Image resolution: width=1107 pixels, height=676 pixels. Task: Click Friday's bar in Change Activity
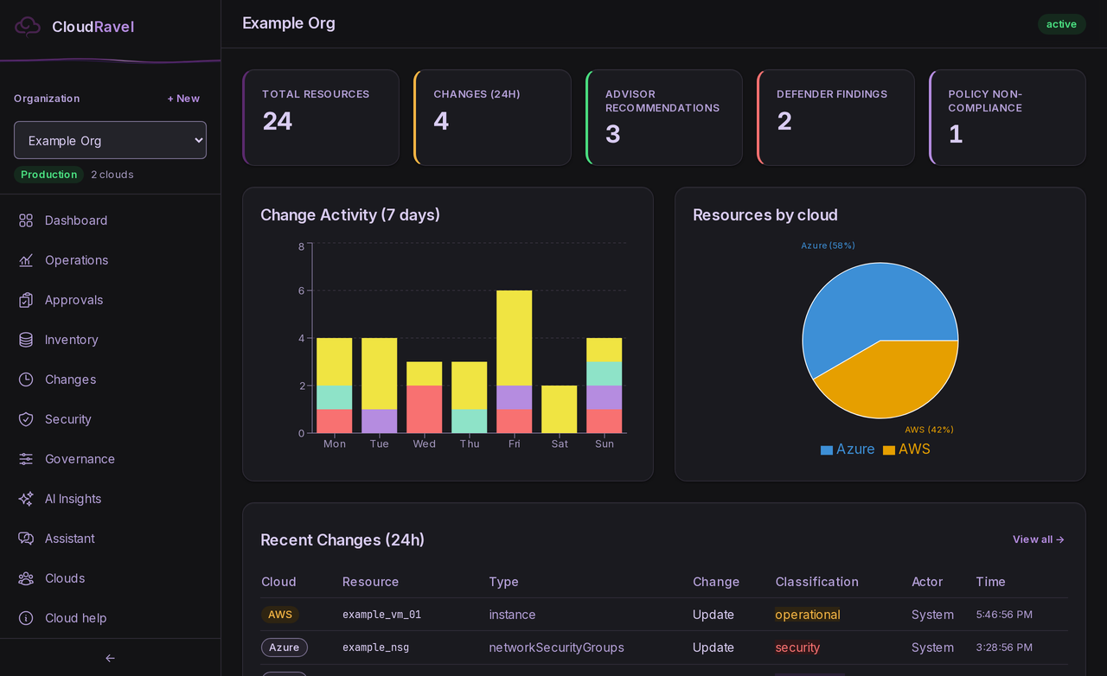tap(514, 361)
